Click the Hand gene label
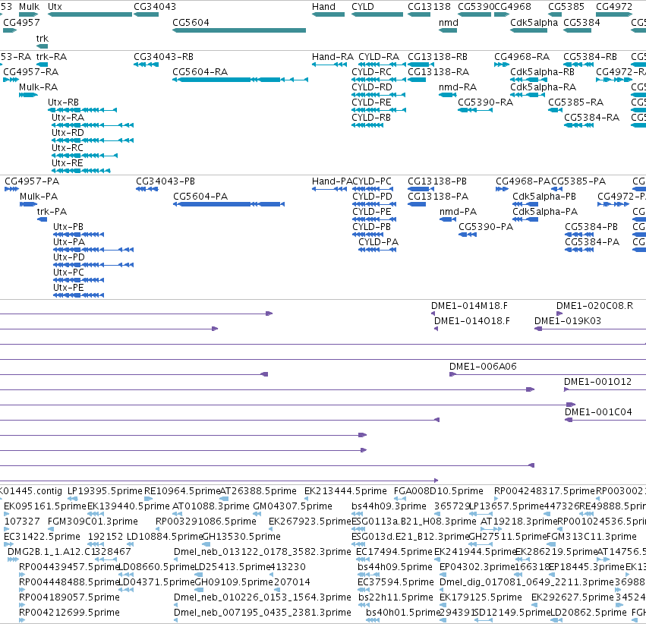Viewport: 646px width, 624px height. point(323,7)
